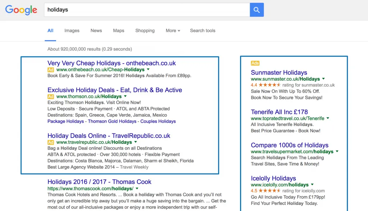Click Icelolly Holidays star rating
The width and height of the screenshot is (368, 211).
[269, 191]
